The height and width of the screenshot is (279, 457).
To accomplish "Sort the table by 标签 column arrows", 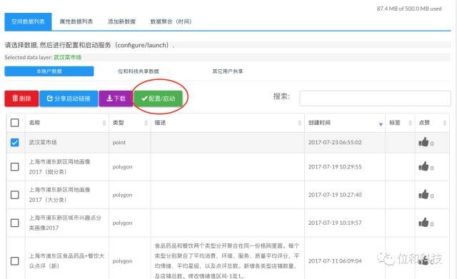I will click(410, 123).
